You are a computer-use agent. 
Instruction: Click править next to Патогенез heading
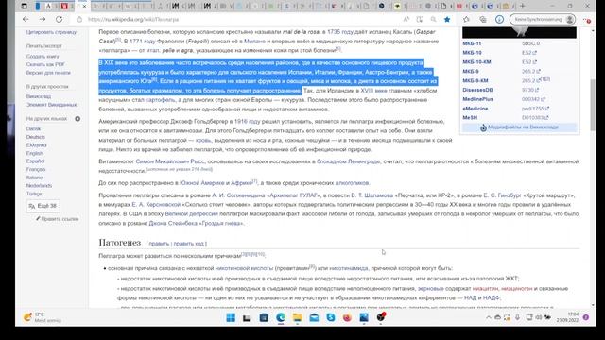point(159,244)
